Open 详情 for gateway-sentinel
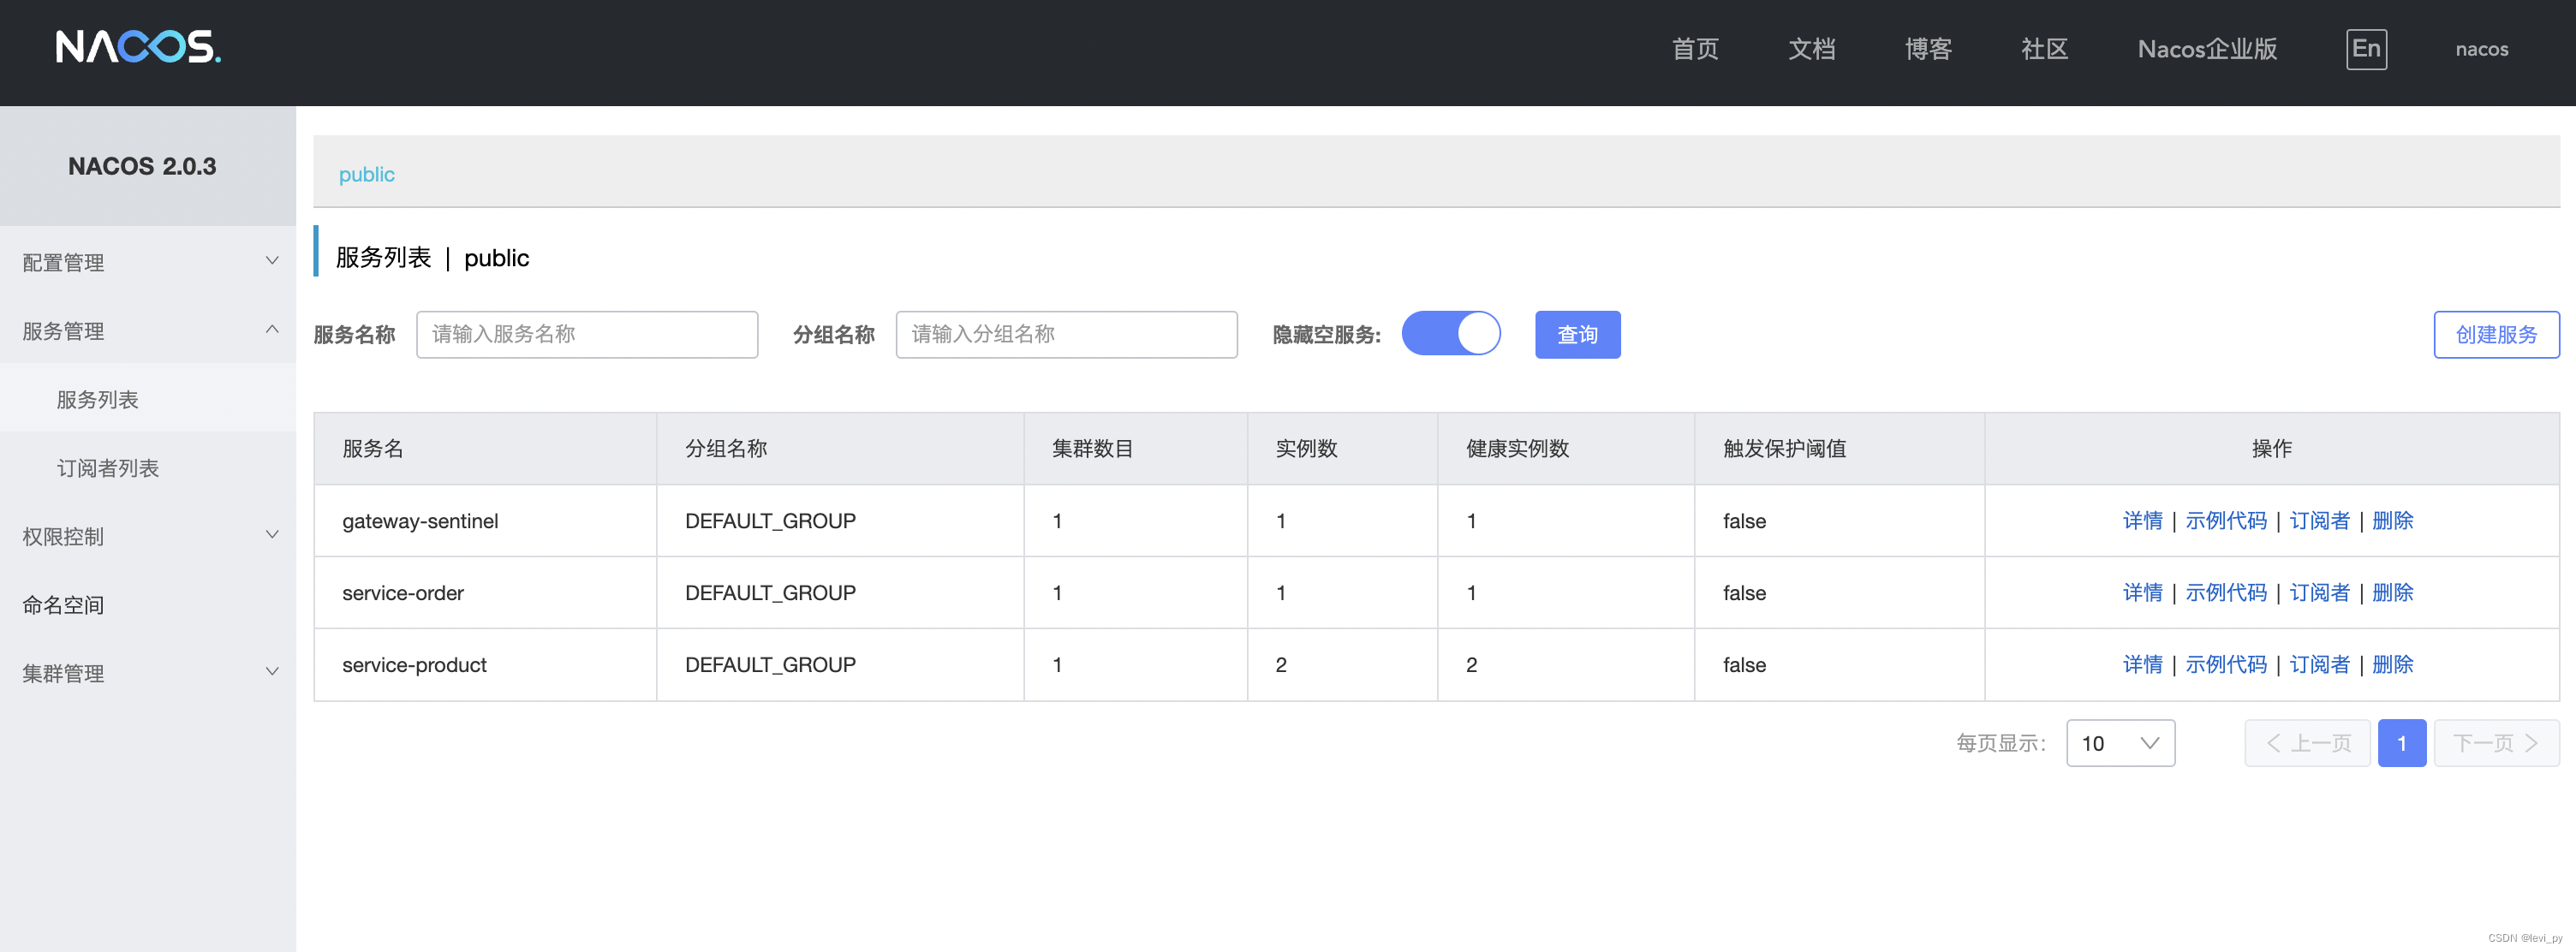2576x952 pixels. tap(2142, 521)
